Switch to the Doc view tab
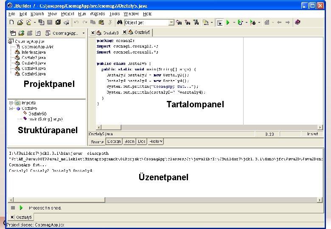Screen dimensions: 331x229 142,141
